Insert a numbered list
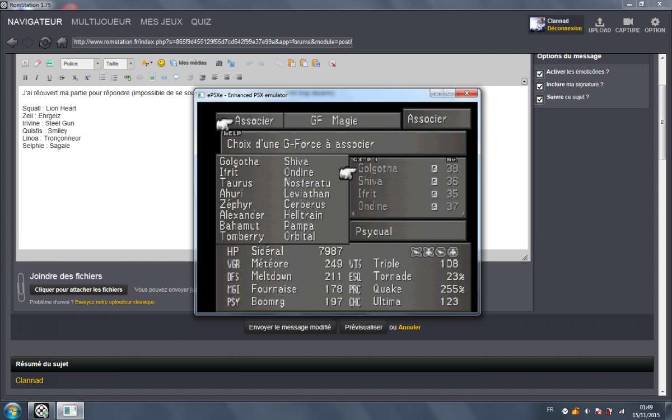The image size is (672, 420). (x=114, y=77)
